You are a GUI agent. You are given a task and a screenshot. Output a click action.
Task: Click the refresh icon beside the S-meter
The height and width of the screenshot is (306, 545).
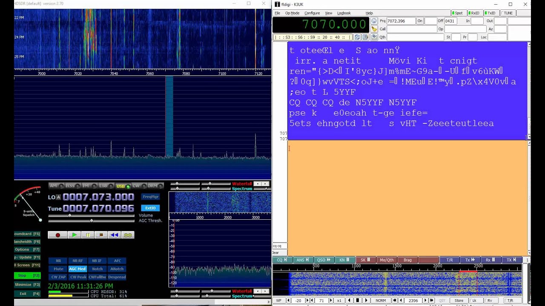point(357,37)
